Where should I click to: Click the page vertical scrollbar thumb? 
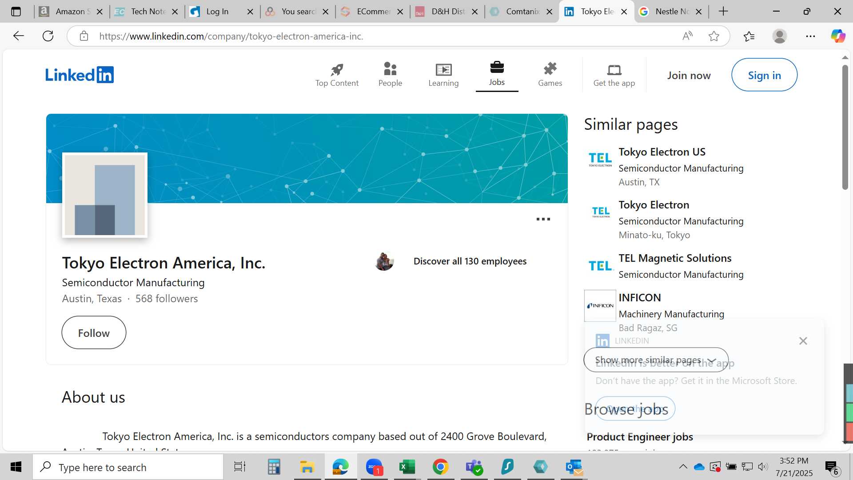point(845,128)
